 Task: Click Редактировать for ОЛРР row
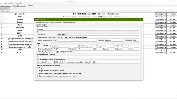tap(161, 36)
